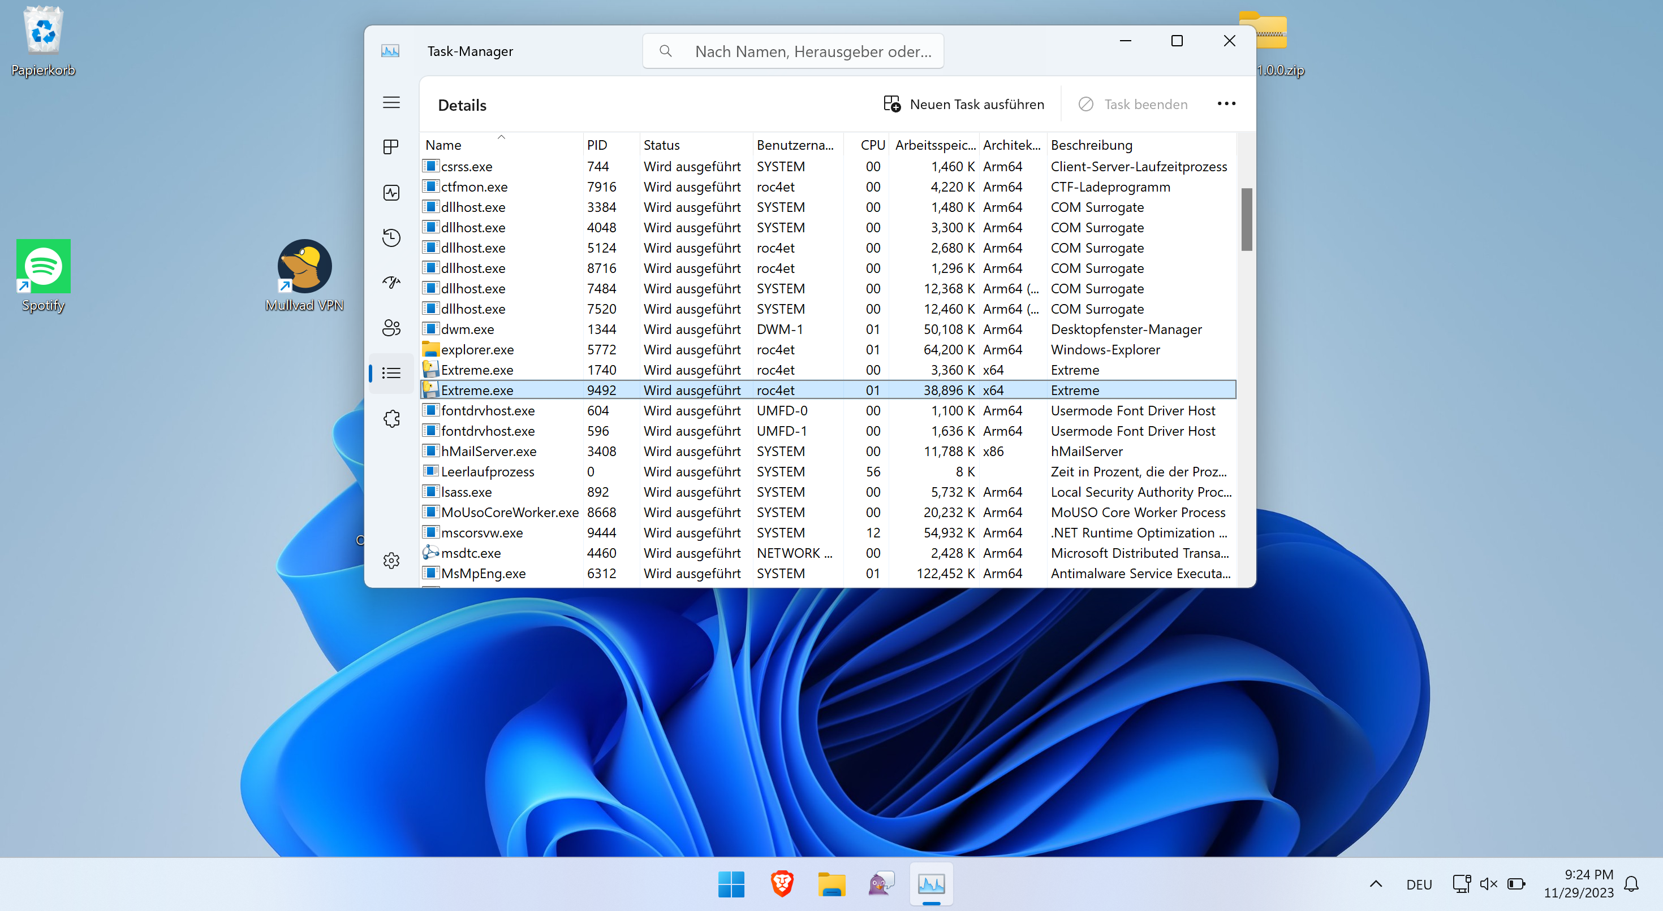Open Startup apps page icon

click(391, 283)
